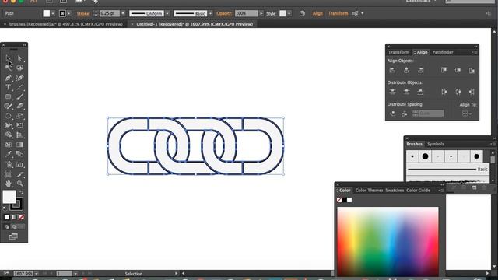The width and height of the screenshot is (498, 280).
Task: Click the None swatch in Color panel
Action: (339, 200)
